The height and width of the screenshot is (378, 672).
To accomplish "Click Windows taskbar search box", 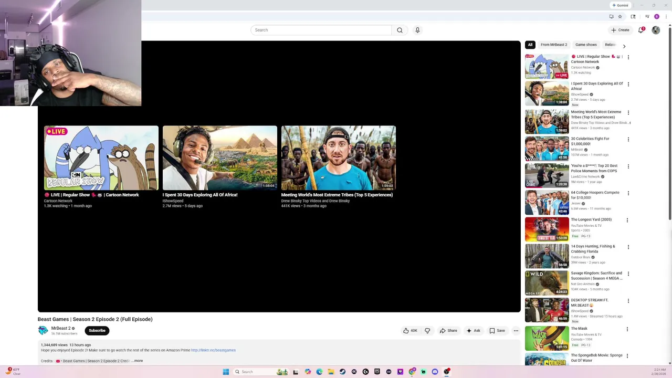I will tap(261, 372).
